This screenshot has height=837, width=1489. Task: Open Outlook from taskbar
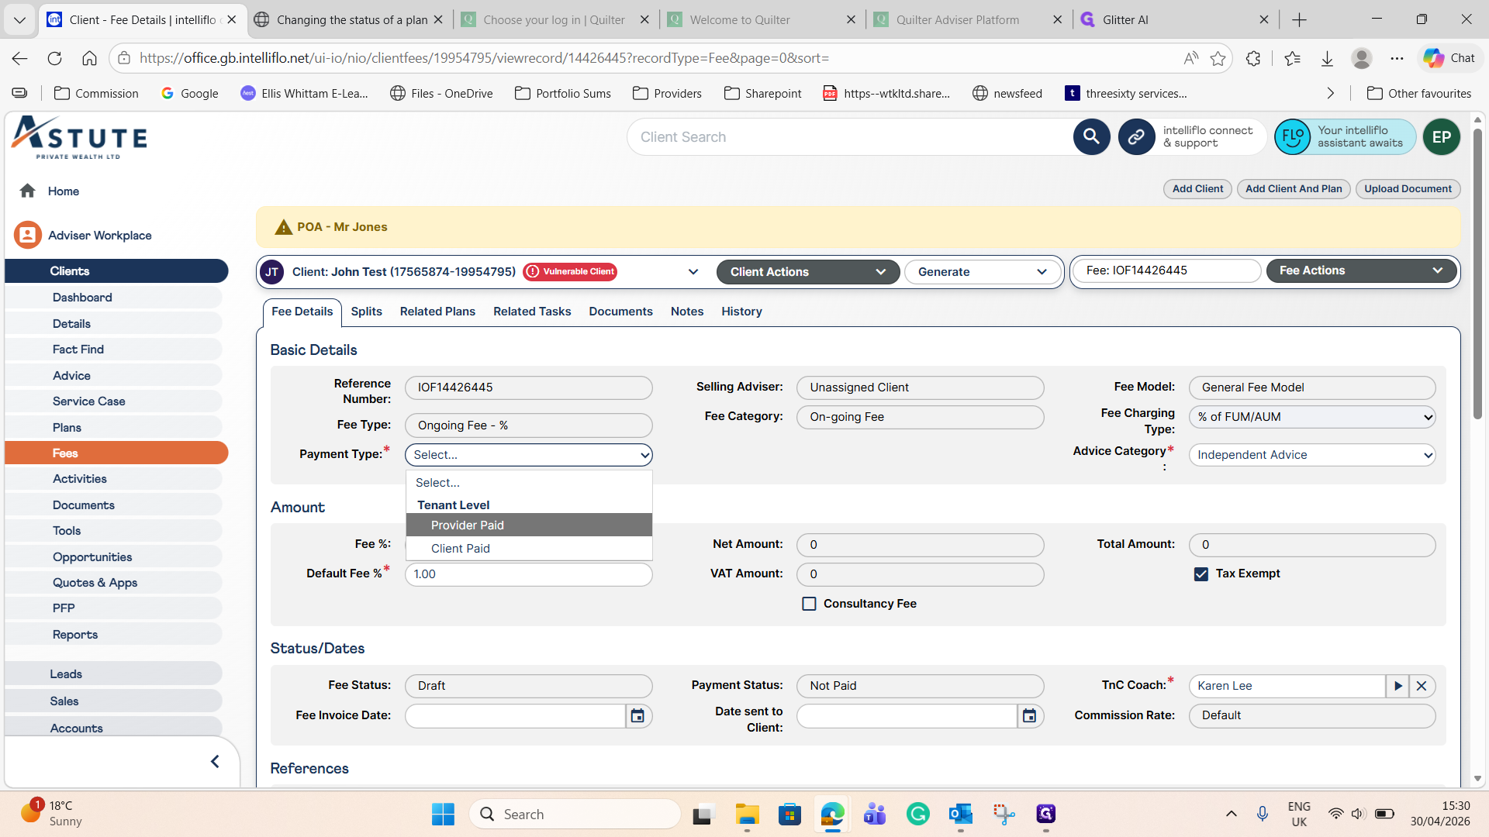960,814
